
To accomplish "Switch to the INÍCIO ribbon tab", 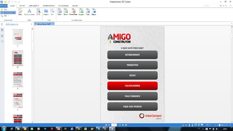I will point(13,6).
